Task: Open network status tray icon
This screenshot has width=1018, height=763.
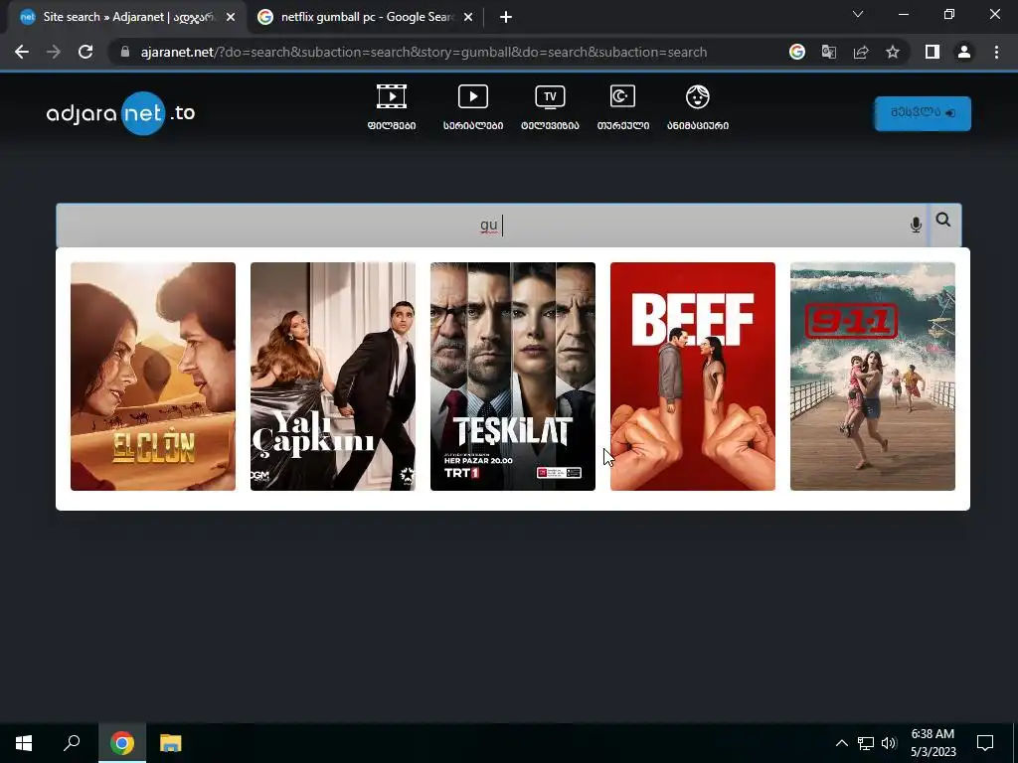Action: tap(866, 743)
